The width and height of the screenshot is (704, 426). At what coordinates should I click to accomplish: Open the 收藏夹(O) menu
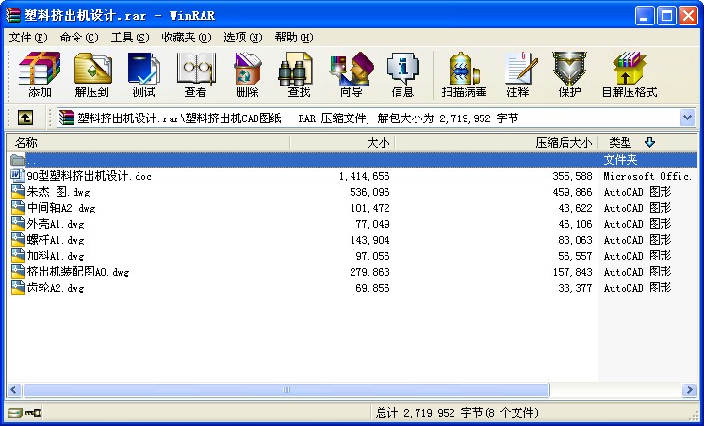point(187,38)
